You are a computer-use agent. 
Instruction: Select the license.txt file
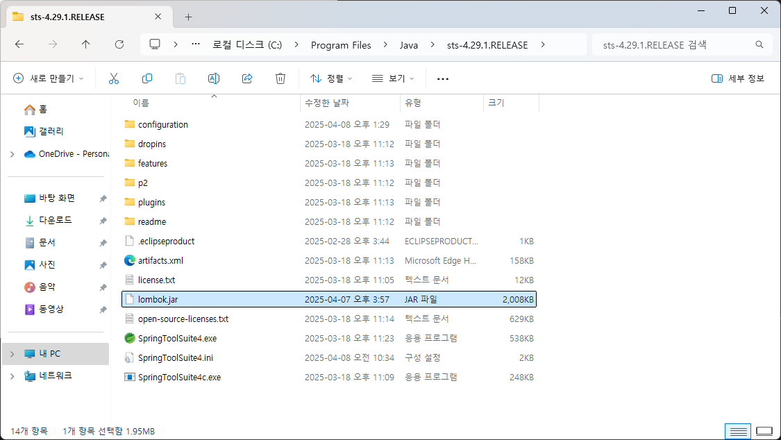coord(329,280)
